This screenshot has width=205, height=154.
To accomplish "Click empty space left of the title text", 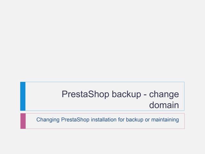I will coord(42,96).
